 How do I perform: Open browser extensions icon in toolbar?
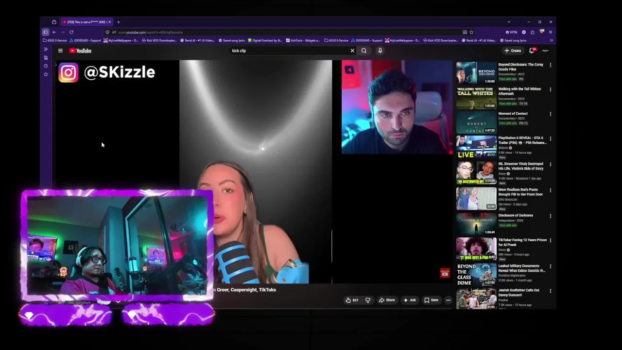pos(533,32)
